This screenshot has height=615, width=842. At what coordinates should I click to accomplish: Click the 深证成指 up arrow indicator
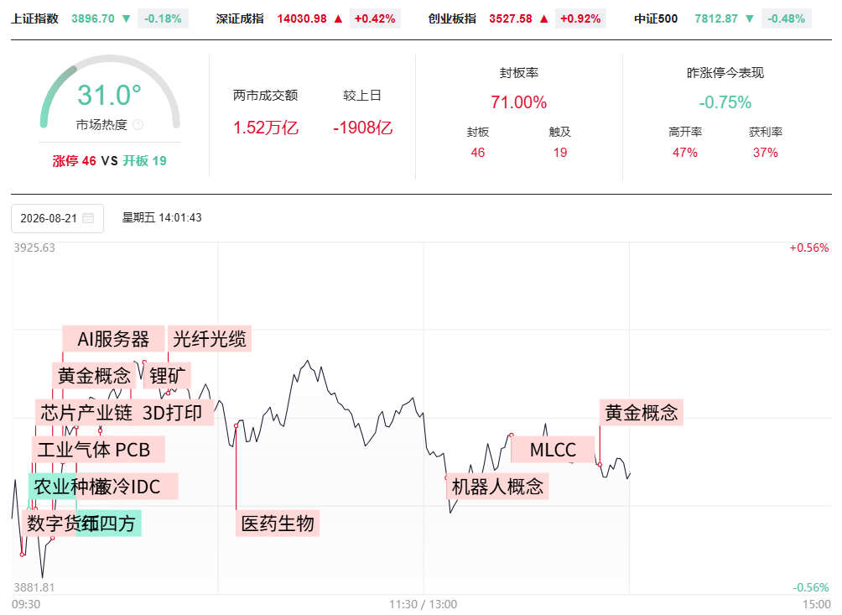[x=338, y=18]
